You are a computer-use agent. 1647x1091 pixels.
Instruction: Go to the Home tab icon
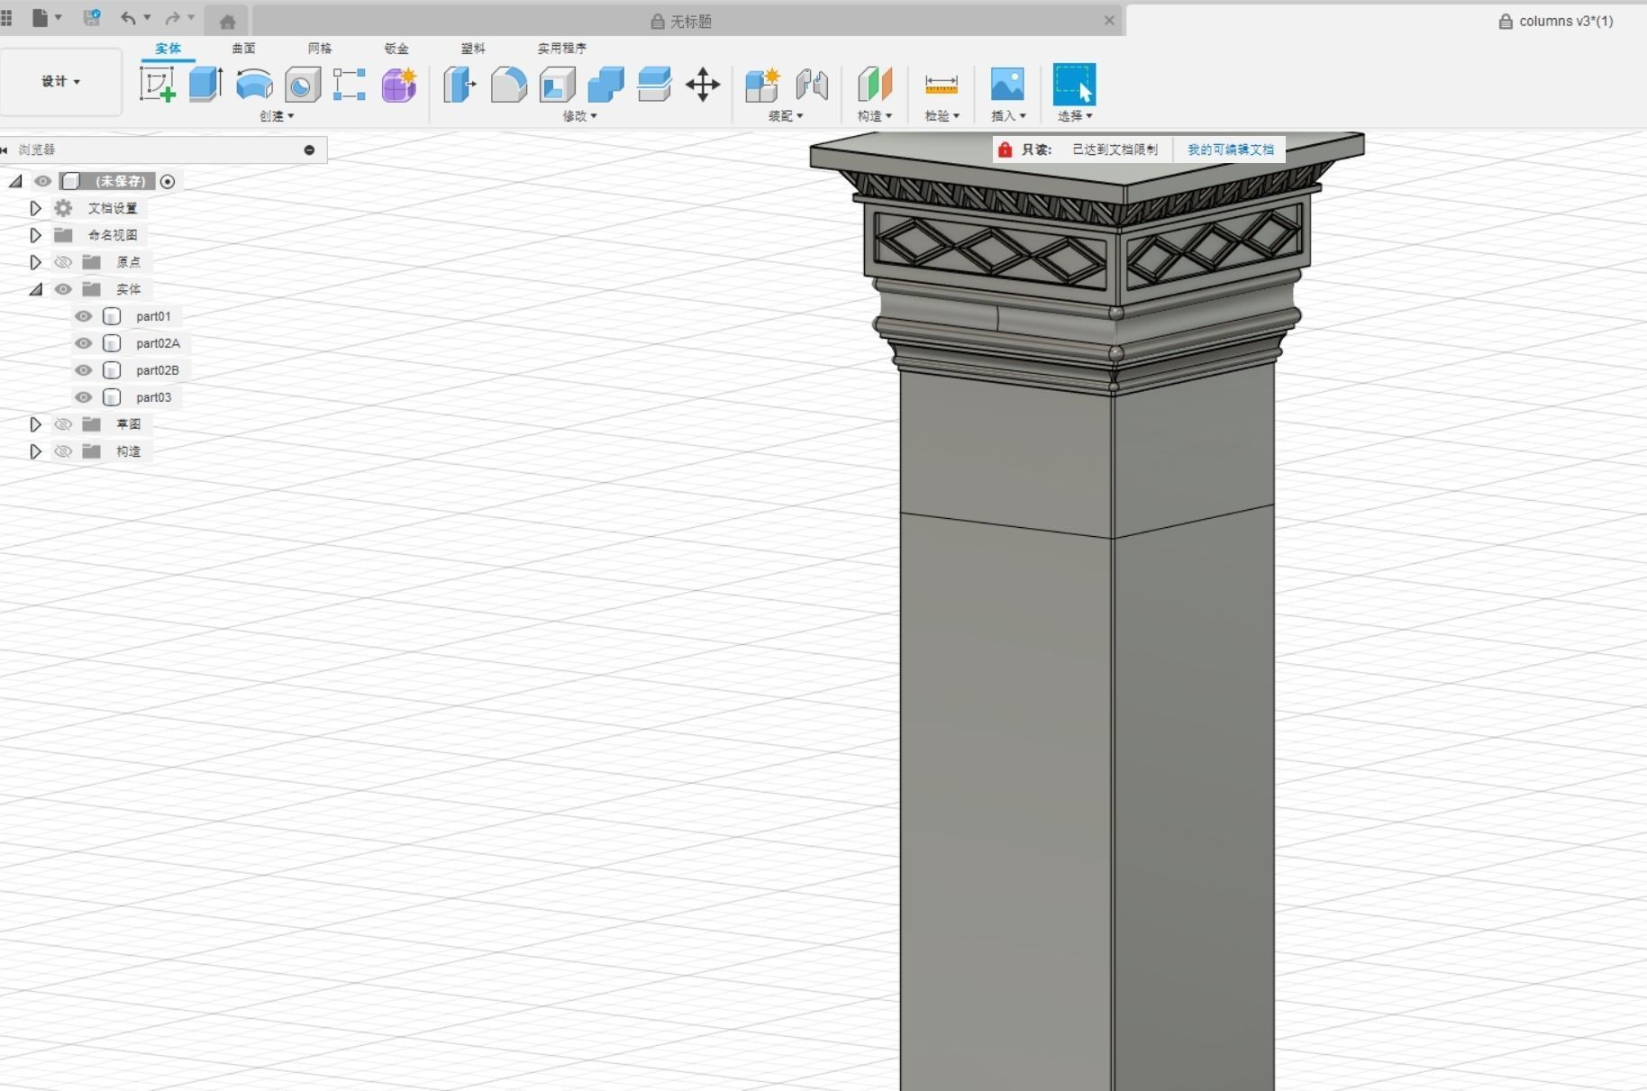[227, 21]
